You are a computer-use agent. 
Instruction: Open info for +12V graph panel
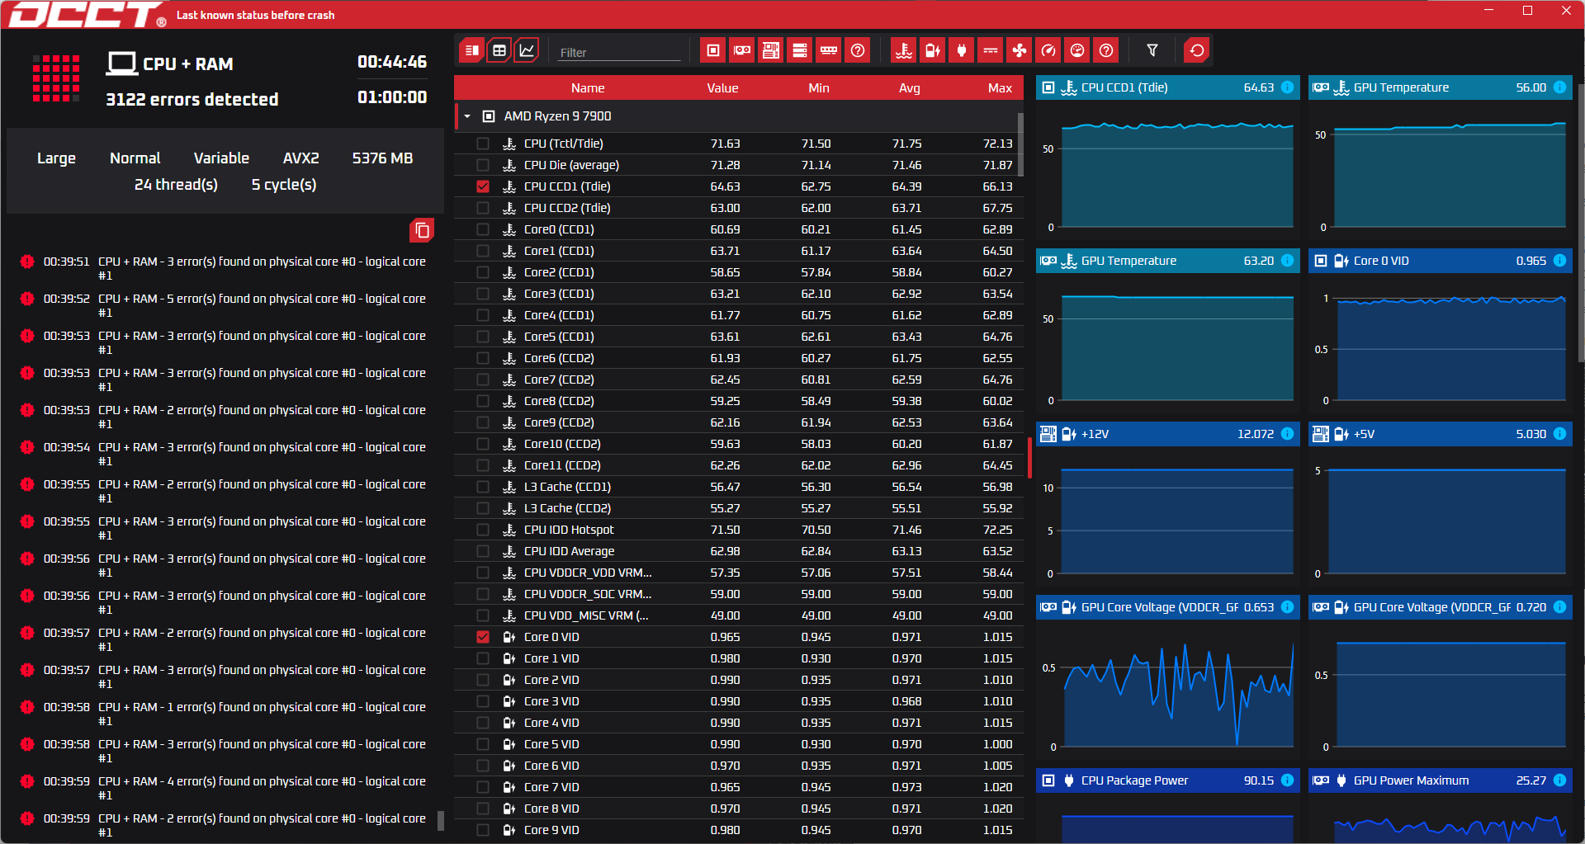click(1287, 434)
